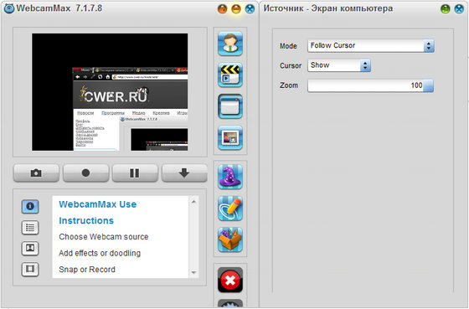Click the red X remove effects button
The image size is (469, 309).
click(230, 280)
